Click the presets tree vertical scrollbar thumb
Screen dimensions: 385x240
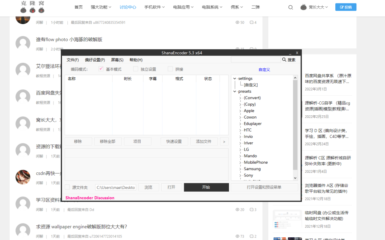295,125
